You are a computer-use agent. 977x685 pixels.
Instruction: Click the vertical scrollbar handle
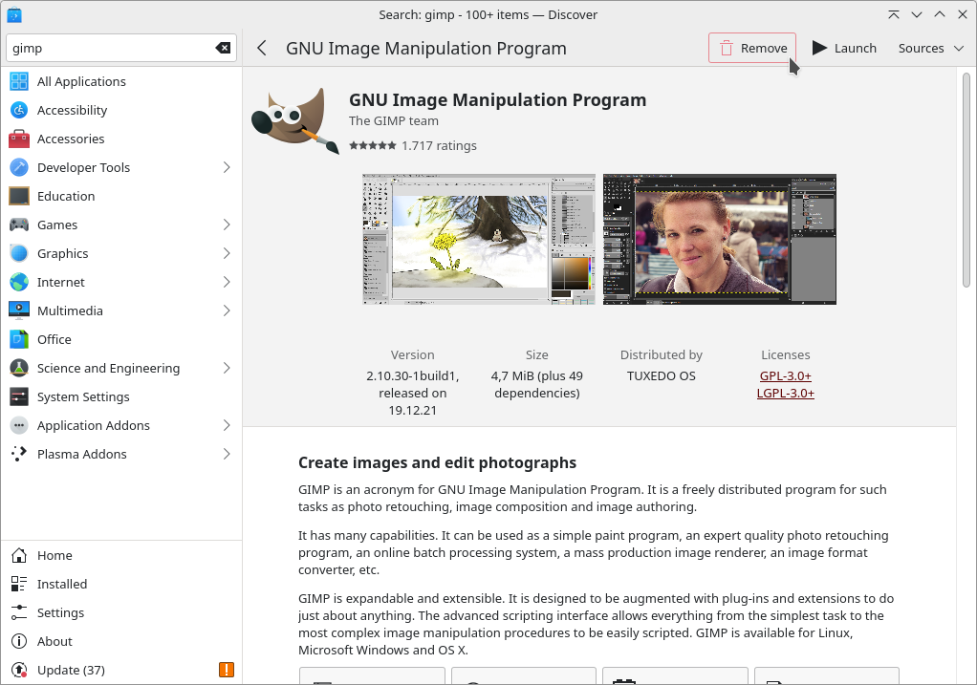(966, 181)
